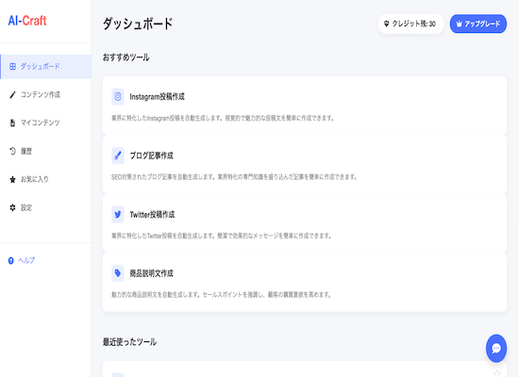Open the 履歴 history page

[x=45, y=151]
